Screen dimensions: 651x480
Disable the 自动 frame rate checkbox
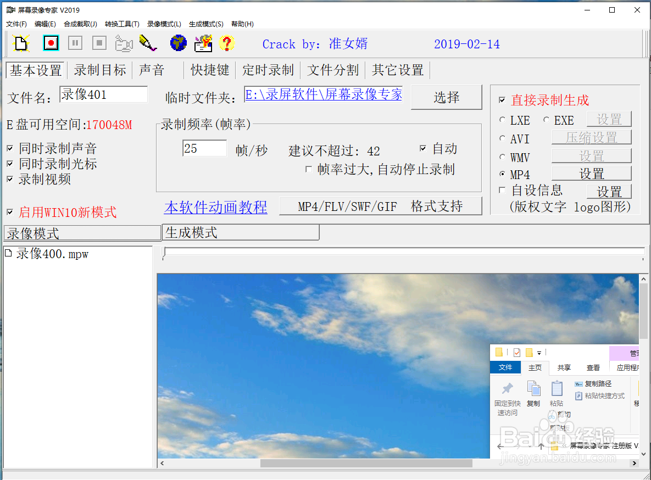tap(423, 148)
